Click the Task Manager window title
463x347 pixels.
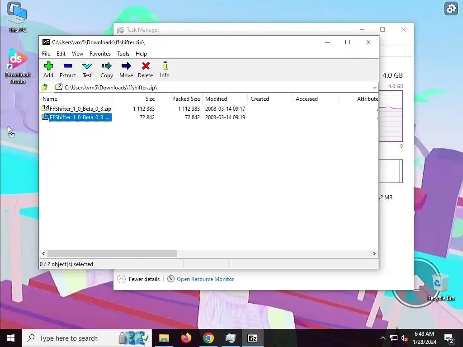(143, 30)
